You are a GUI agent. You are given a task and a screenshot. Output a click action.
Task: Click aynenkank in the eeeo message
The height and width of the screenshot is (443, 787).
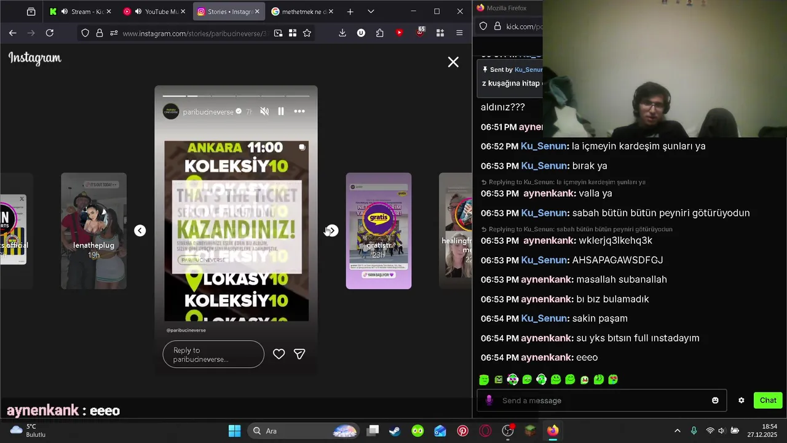547,357
